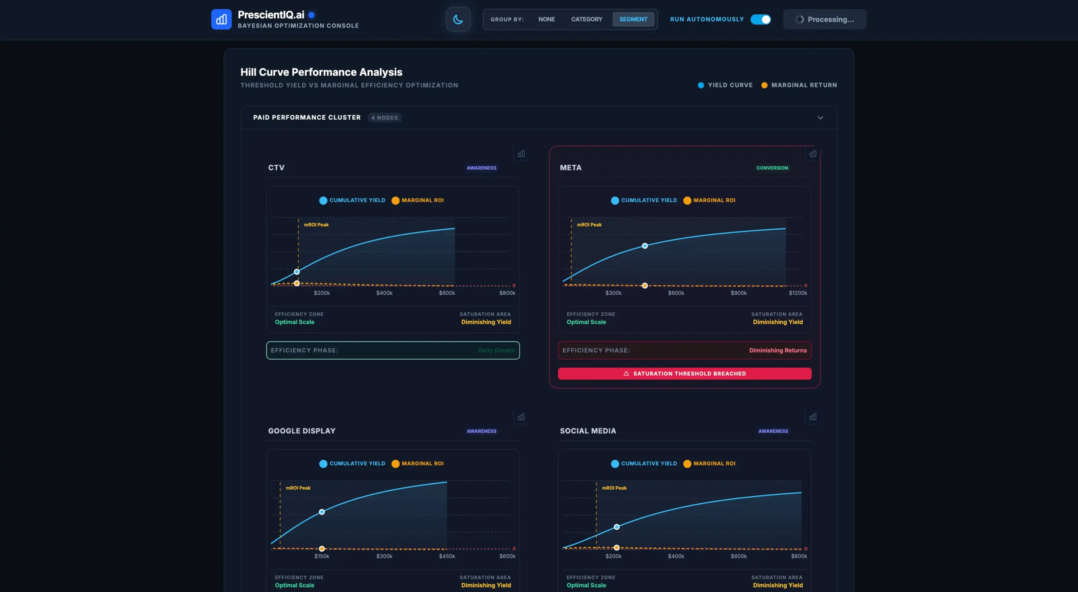The width and height of the screenshot is (1078, 592).
Task: Toggle dark mode moon icon
Action: [458, 19]
